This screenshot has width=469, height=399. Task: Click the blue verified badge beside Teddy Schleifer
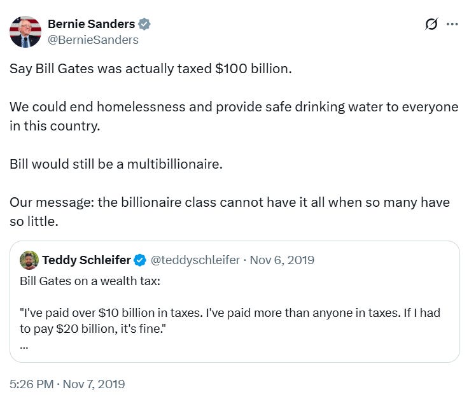141,260
